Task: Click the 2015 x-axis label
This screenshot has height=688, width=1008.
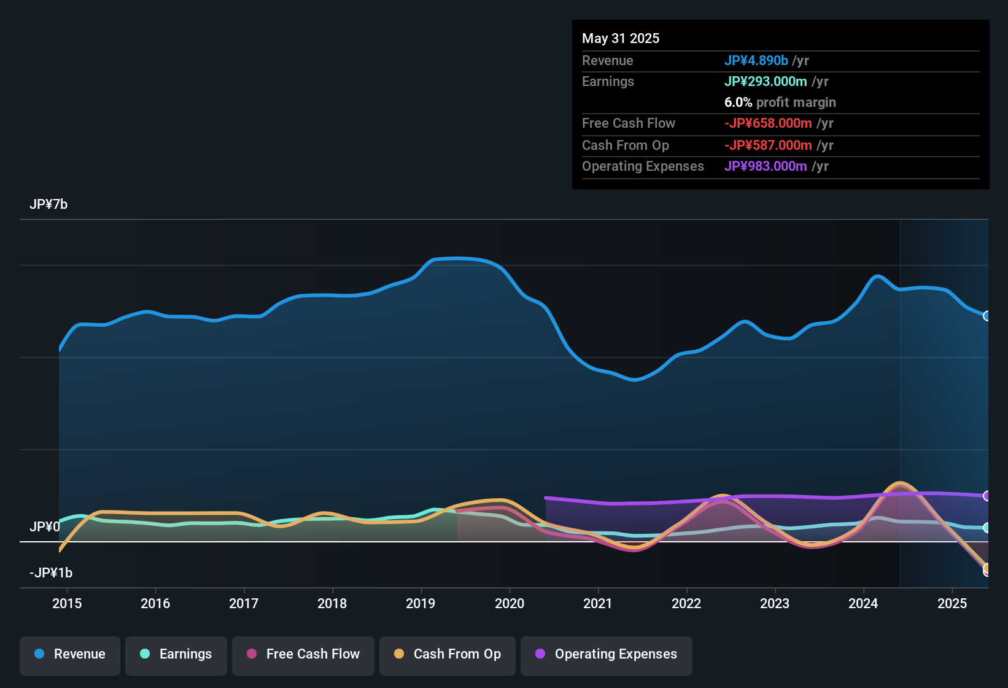Action: [67, 603]
